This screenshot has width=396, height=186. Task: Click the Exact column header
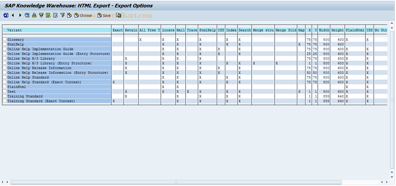(118, 30)
